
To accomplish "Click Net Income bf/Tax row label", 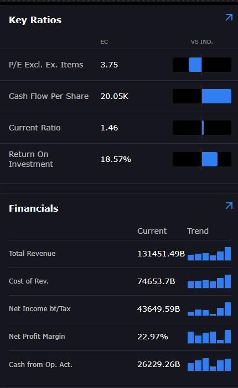I will click(x=40, y=309).
